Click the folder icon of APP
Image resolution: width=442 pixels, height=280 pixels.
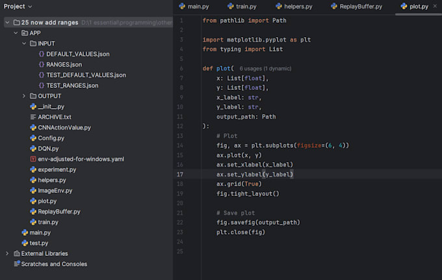pyautogui.click(x=25, y=33)
